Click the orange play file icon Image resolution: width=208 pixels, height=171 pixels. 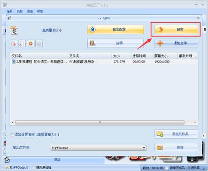pos(31,43)
